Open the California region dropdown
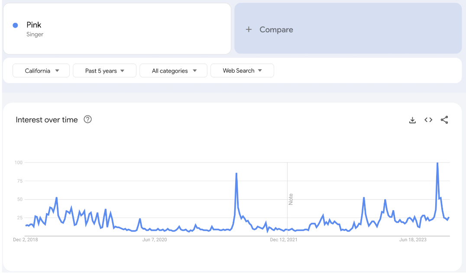The image size is (466, 275). pyautogui.click(x=41, y=71)
